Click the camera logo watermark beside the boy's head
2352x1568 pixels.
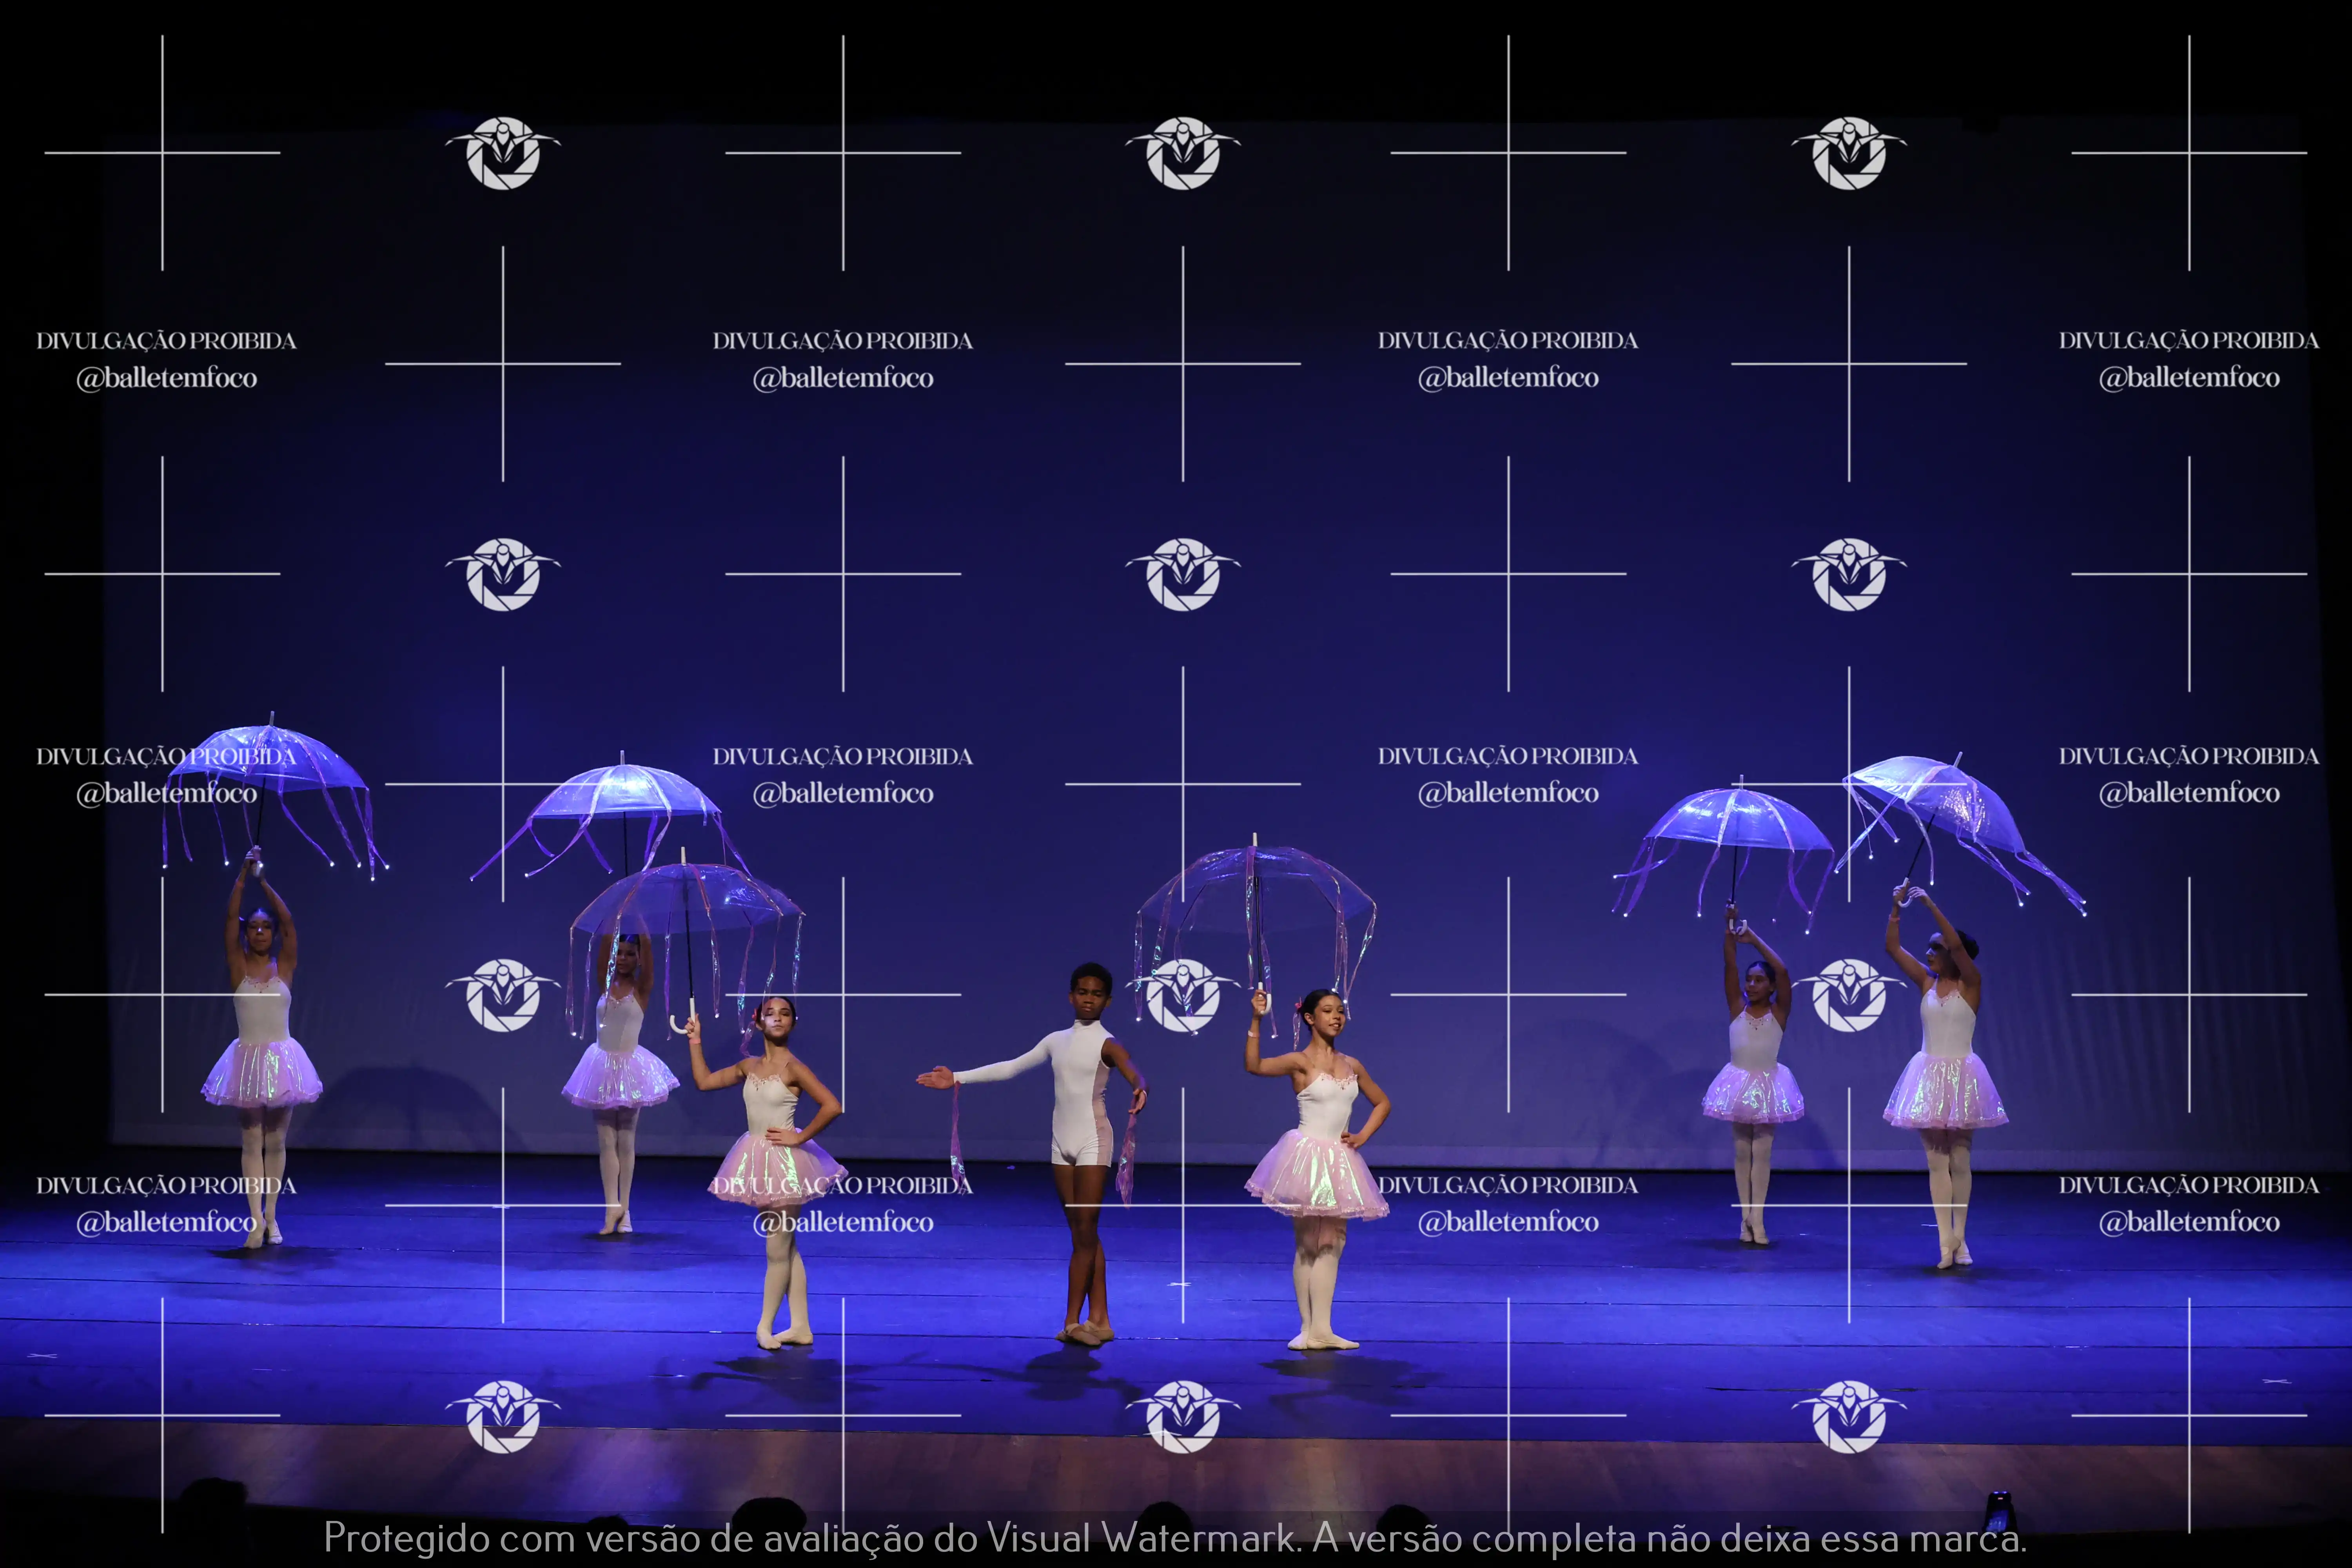(x=1183, y=995)
